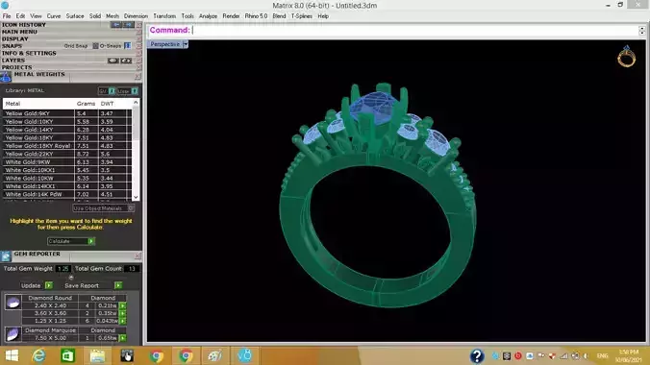Open the Rhino 5.0 menu
Viewport: 650px width, 365px height.
coord(256,16)
